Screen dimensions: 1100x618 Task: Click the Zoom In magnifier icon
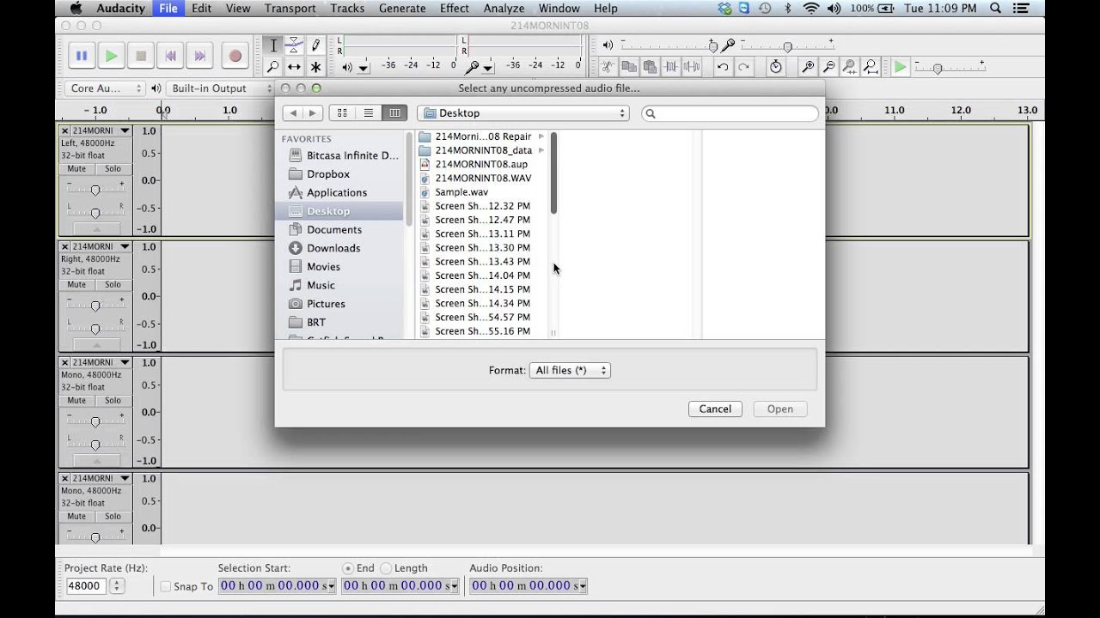pyautogui.click(x=808, y=66)
